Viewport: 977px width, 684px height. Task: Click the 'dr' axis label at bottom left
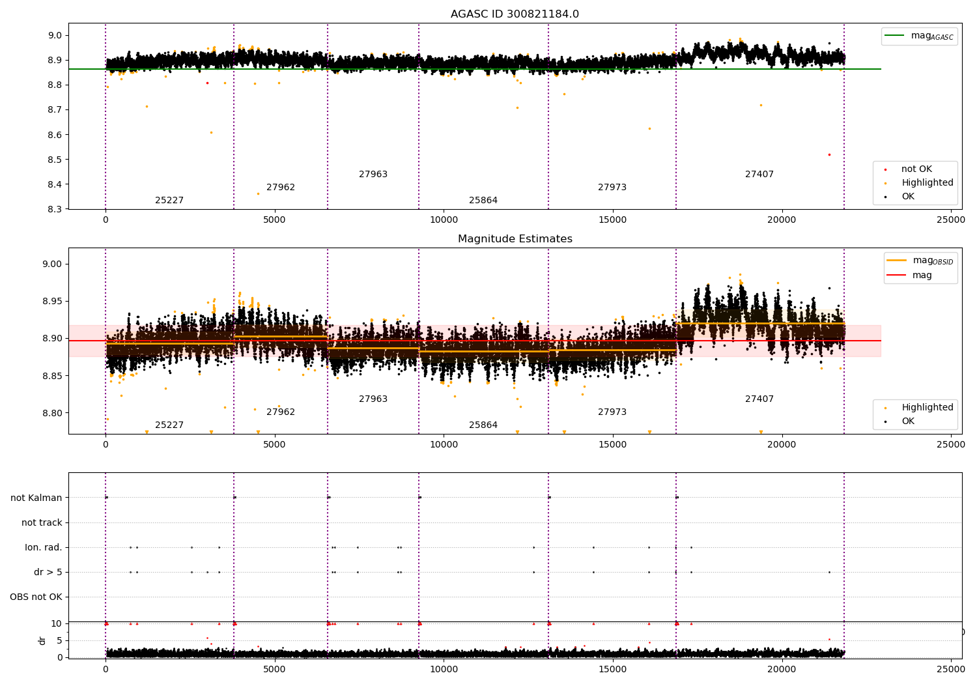(x=42, y=641)
